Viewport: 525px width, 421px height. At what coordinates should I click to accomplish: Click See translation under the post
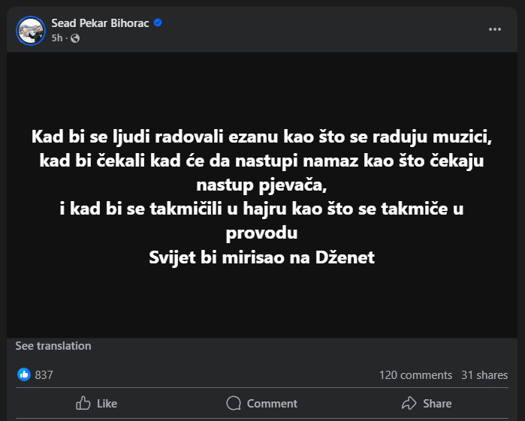(53, 346)
